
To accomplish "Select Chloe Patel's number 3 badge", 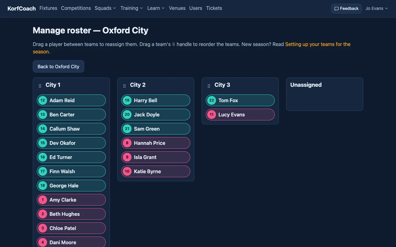I will [43, 228].
